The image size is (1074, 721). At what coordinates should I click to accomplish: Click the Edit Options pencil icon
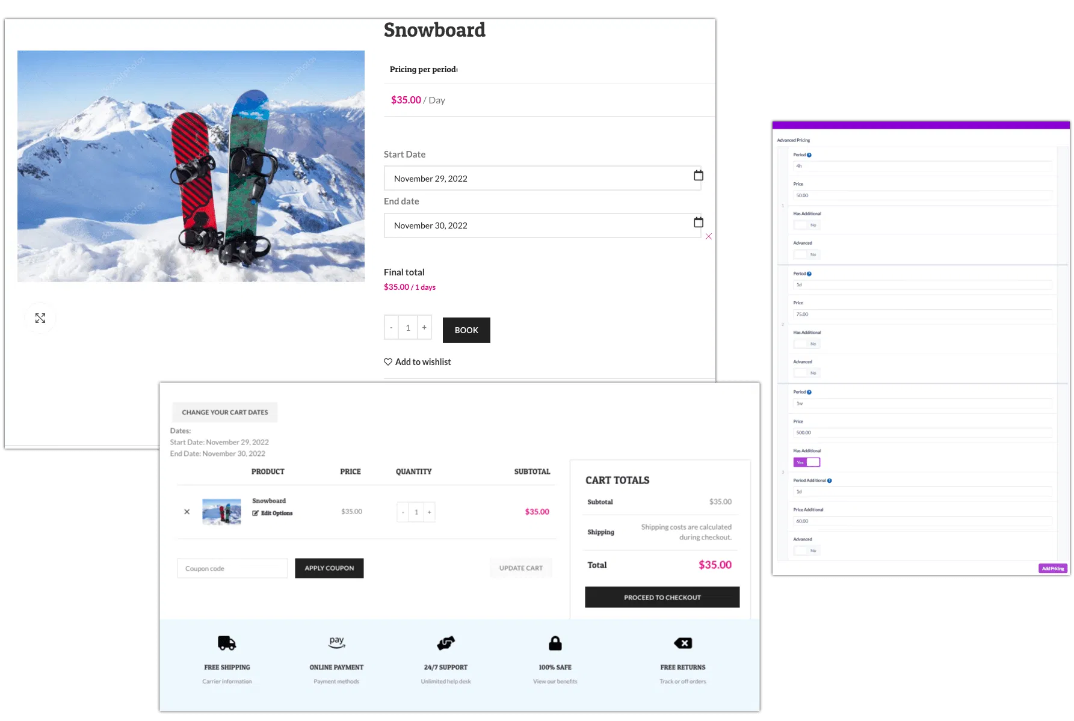[256, 513]
